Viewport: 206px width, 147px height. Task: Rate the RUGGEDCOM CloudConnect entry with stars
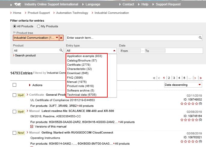click(x=189, y=141)
